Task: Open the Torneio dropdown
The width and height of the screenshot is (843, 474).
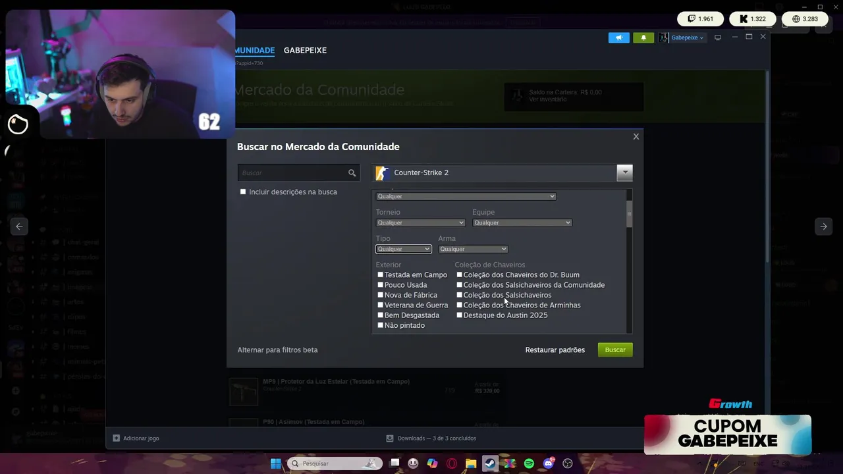Action: coord(420,223)
